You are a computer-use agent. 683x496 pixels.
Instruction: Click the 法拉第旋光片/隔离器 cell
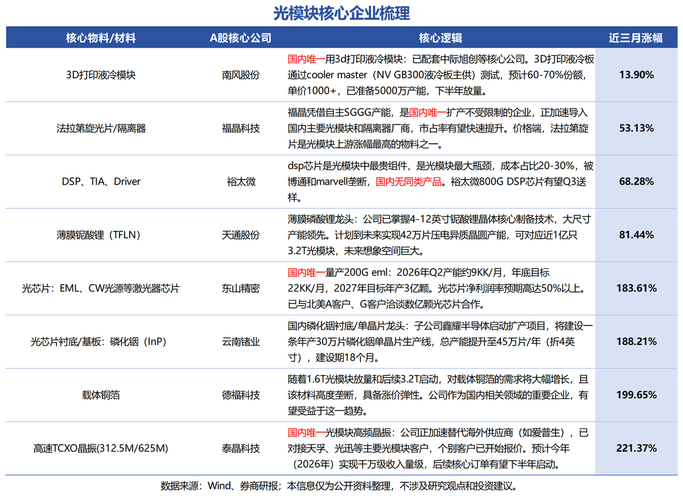(x=101, y=128)
